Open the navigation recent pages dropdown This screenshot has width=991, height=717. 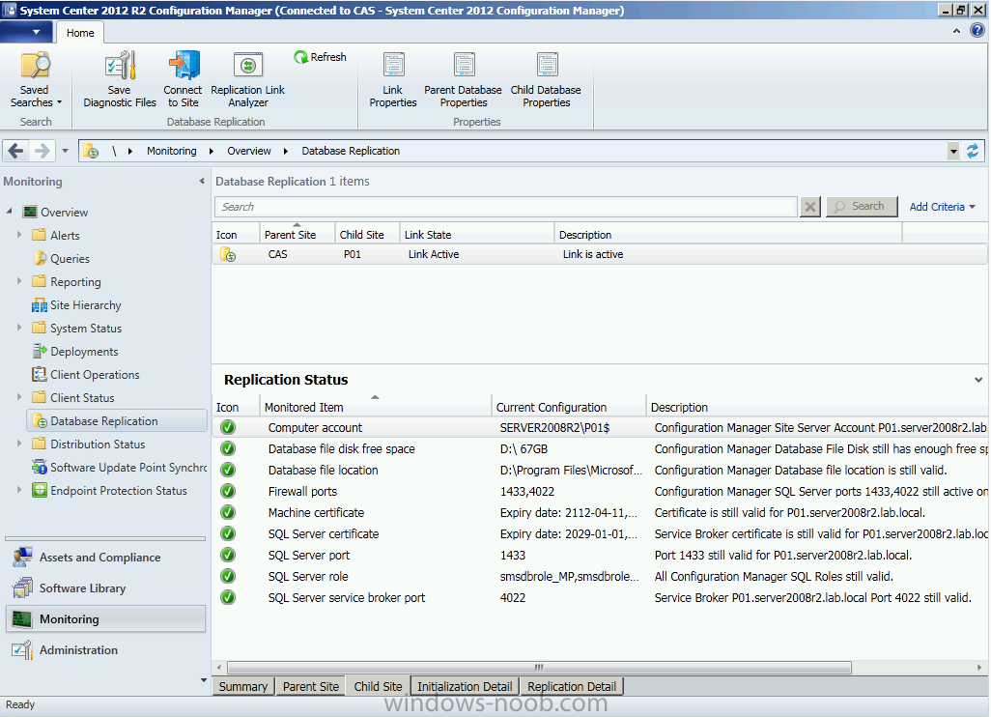pos(65,151)
